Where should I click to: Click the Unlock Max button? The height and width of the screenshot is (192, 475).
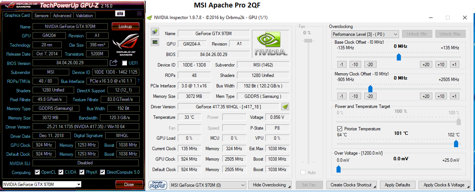point(450,34)
